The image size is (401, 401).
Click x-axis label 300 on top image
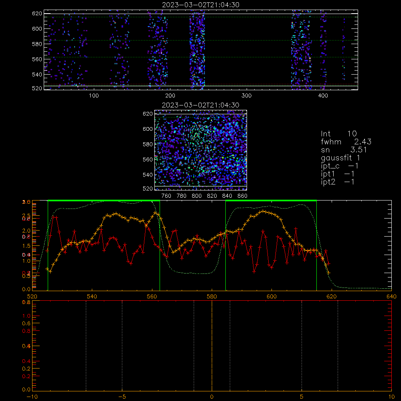[247, 96]
